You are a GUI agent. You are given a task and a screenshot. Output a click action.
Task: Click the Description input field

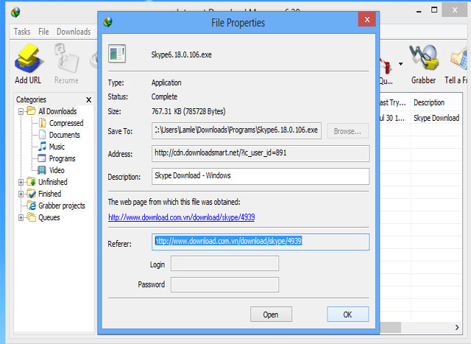coord(261,176)
